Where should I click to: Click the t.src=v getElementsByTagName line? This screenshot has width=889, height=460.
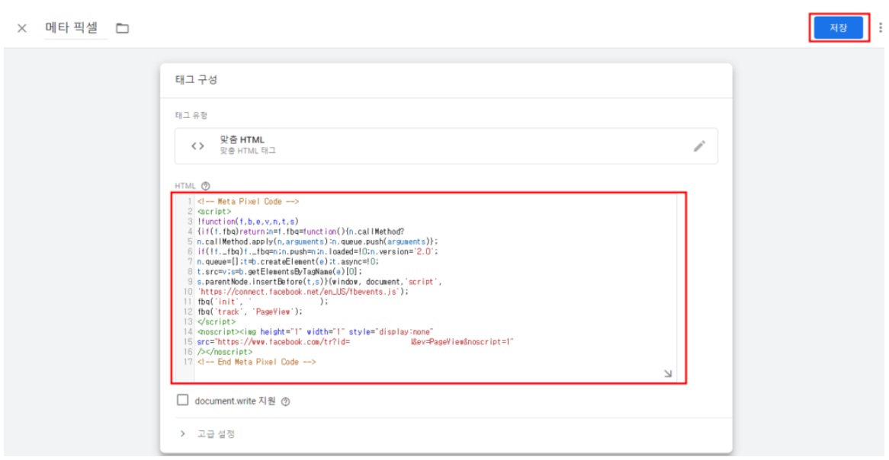[x=280, y=271]
